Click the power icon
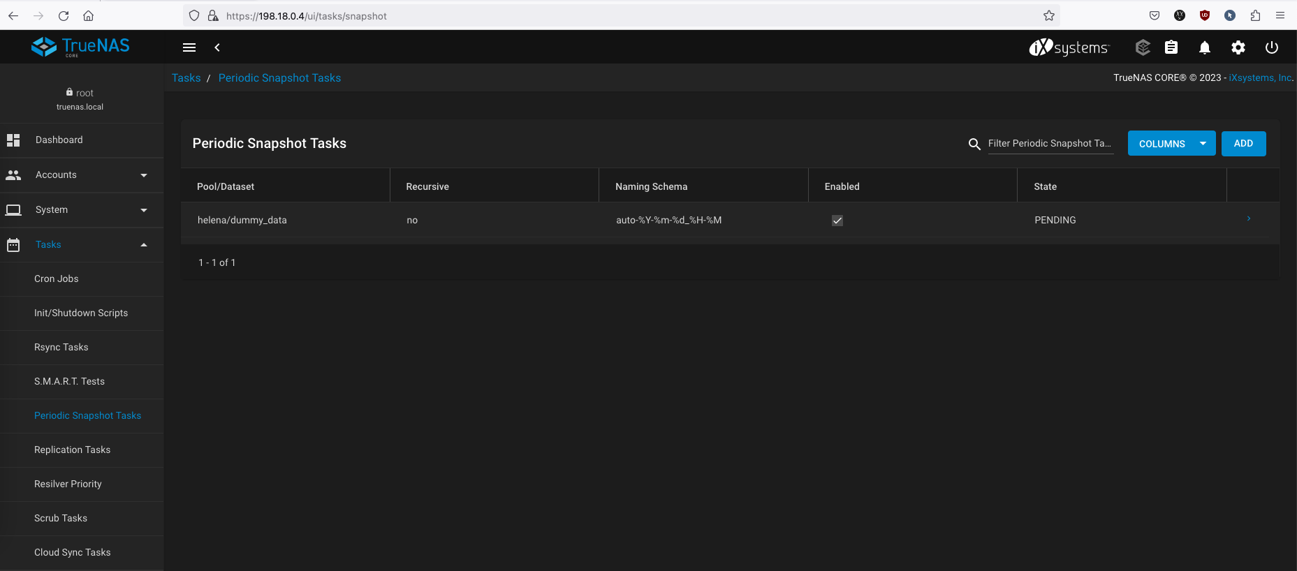 [1272, 47]
